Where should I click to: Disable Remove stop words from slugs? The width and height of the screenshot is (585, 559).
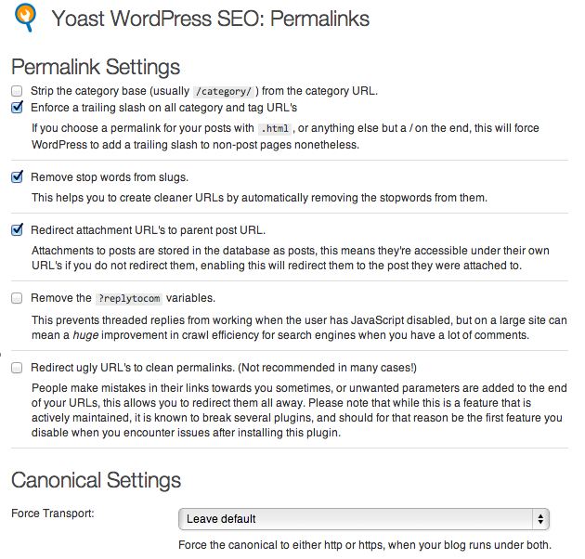[x=17, y=176]
